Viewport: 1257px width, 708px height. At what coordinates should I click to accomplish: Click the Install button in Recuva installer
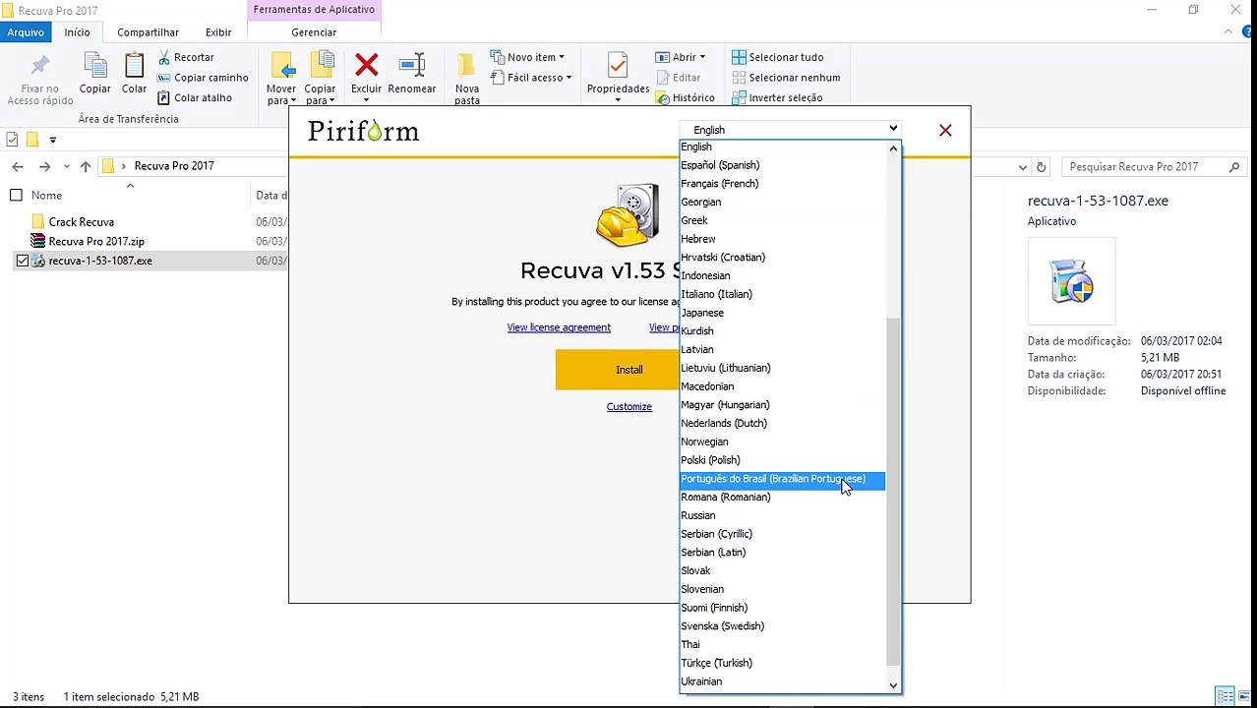[629, 370]
